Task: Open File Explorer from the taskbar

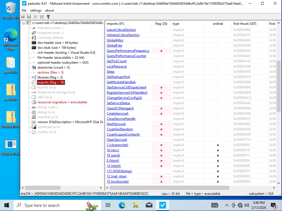Action: point(135,205)
